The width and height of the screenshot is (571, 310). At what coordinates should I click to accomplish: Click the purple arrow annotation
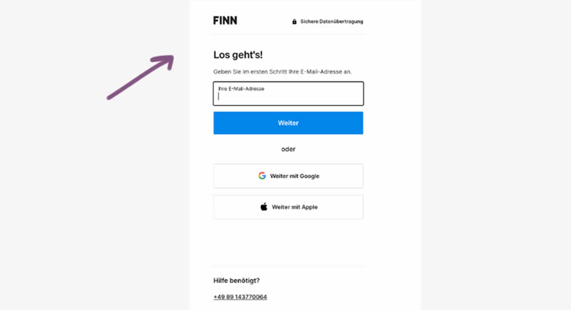point(139,78)
